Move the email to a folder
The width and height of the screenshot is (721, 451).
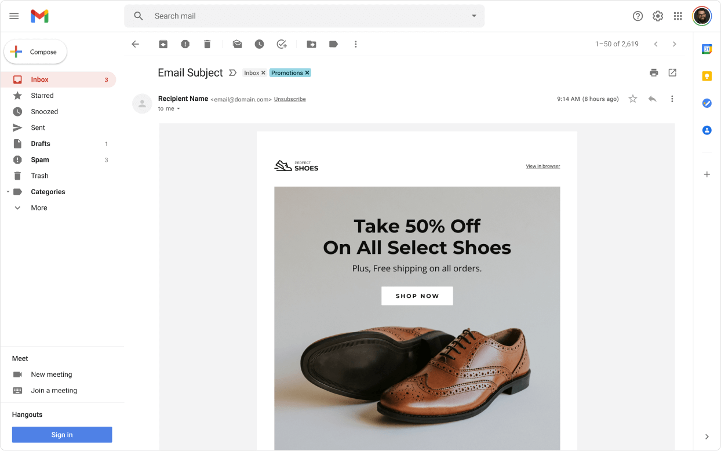click(311, 43)
